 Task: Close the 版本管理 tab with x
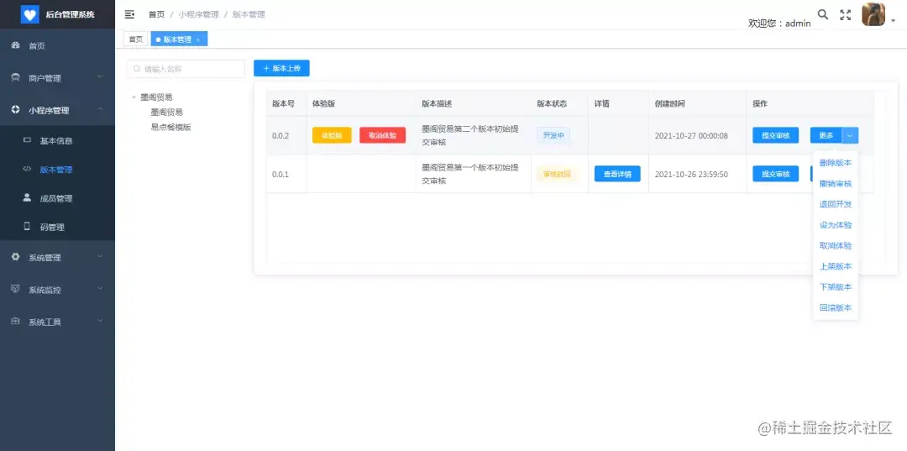pos(198,39)
